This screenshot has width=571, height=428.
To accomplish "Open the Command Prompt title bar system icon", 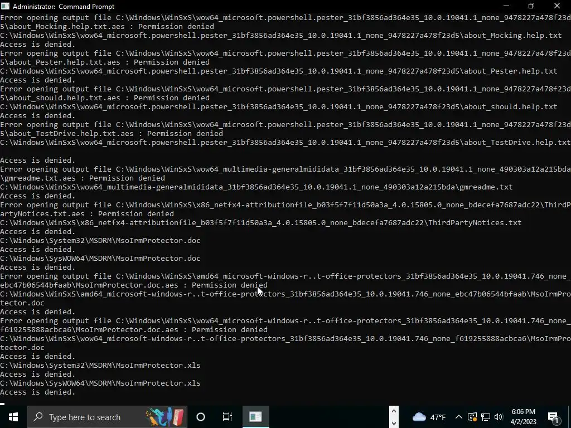I will click(5, 6).
